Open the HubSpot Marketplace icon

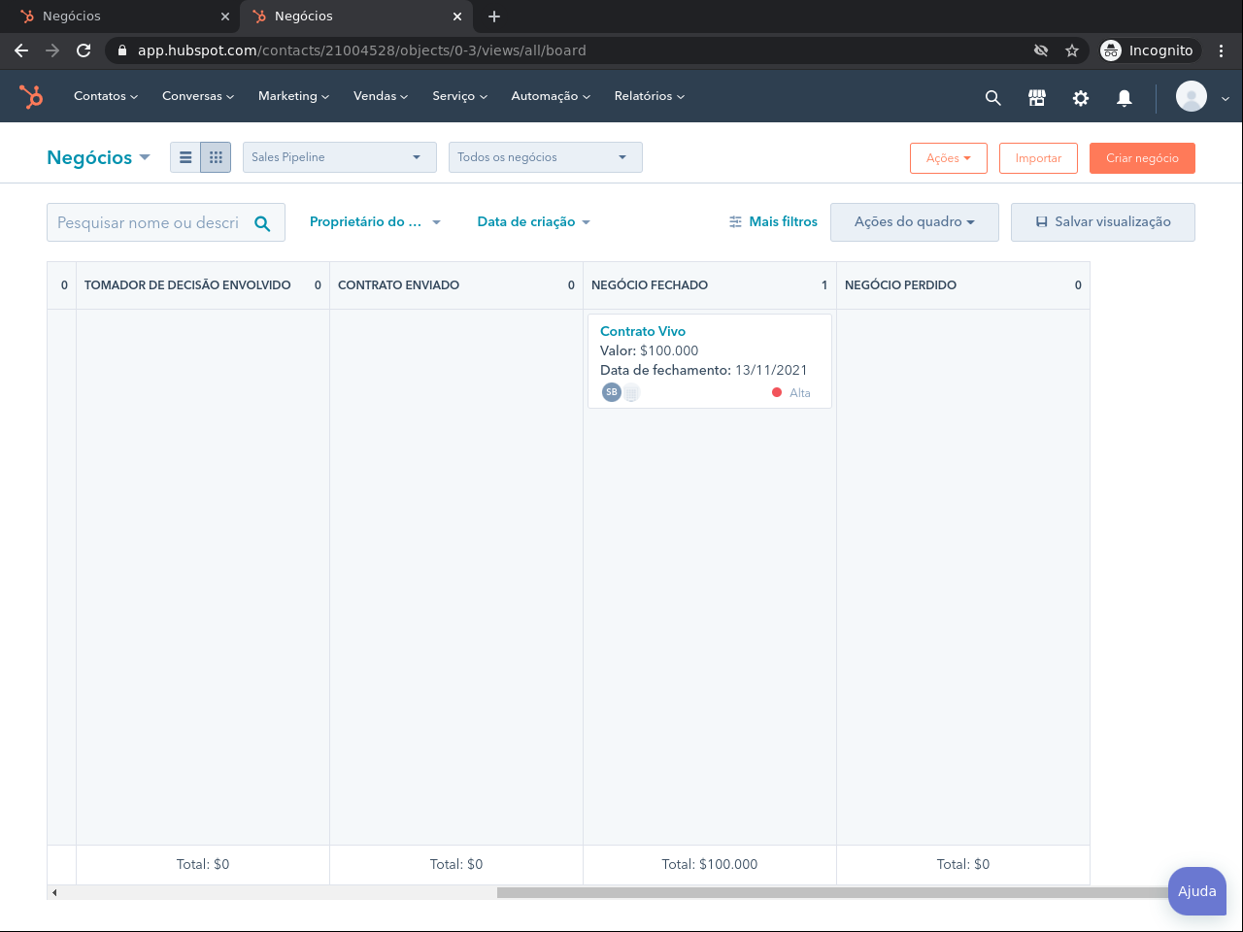pyautogui.click(x=1037, y=97)
